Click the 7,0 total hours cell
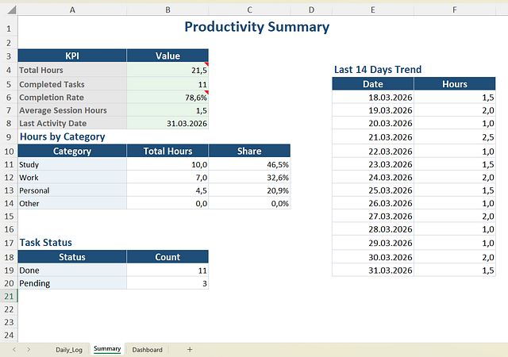The height and width of the screenshot is (357, 508). (167, 177)
